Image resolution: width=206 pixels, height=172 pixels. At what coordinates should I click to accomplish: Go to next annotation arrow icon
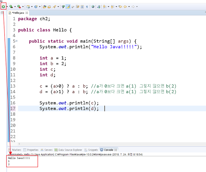tap(104, 7)
